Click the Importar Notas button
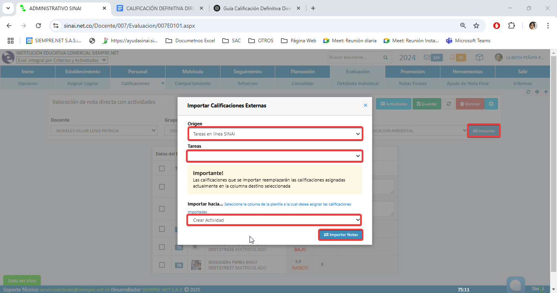This screenshot has height=293, width=557. (340, 235)
